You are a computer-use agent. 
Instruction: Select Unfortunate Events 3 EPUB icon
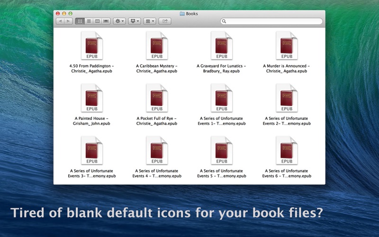click(x=92, y=150)
